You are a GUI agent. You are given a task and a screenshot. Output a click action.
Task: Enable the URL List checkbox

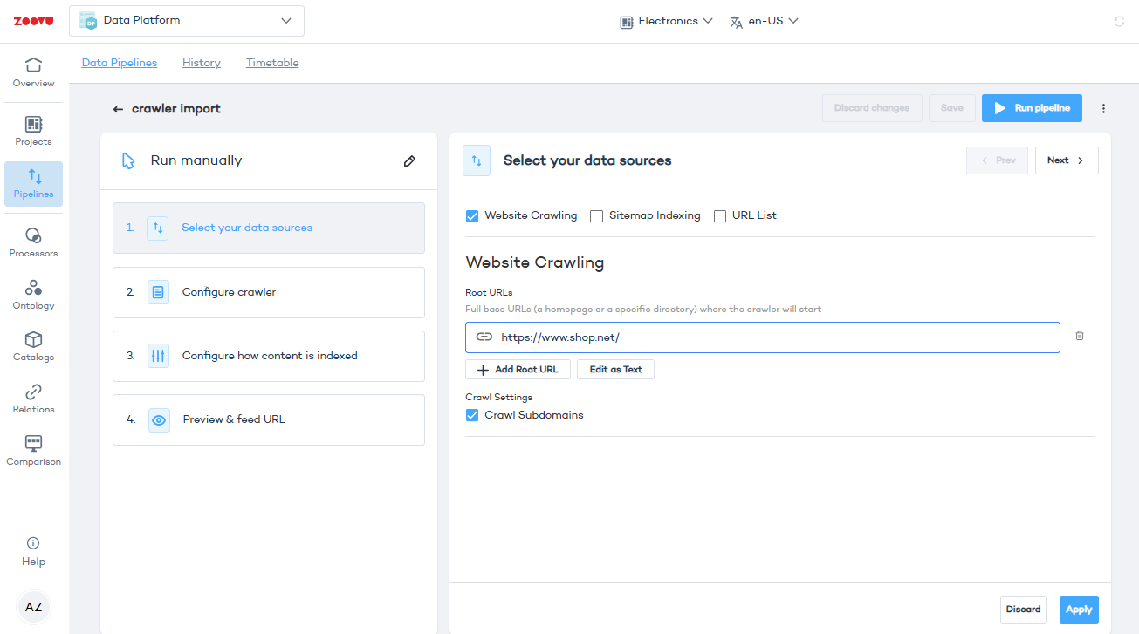click(x=720, y=215)
